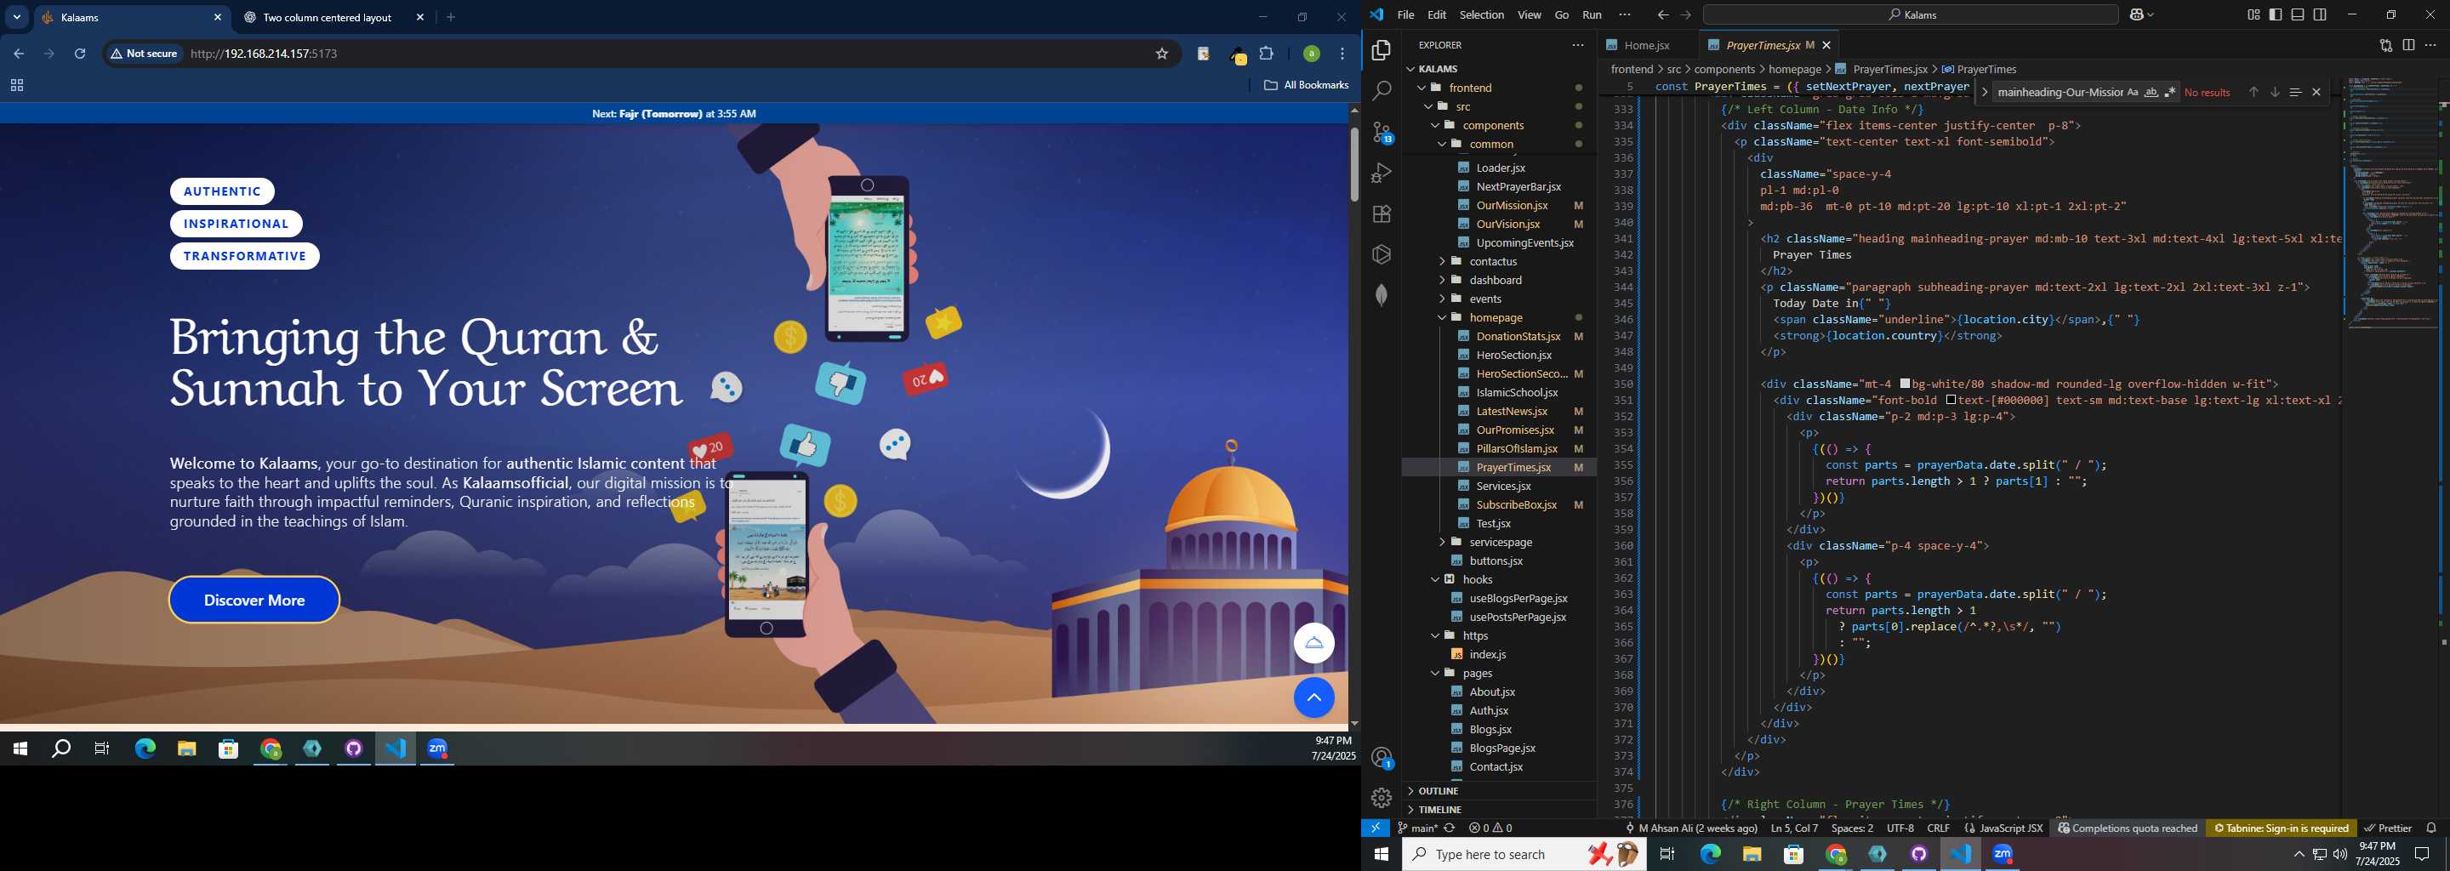Viewport: 2450px width, 871px height.
Task: Open the Explorer view in VS Code activity bar
Action: click(x=1381, y=50)
